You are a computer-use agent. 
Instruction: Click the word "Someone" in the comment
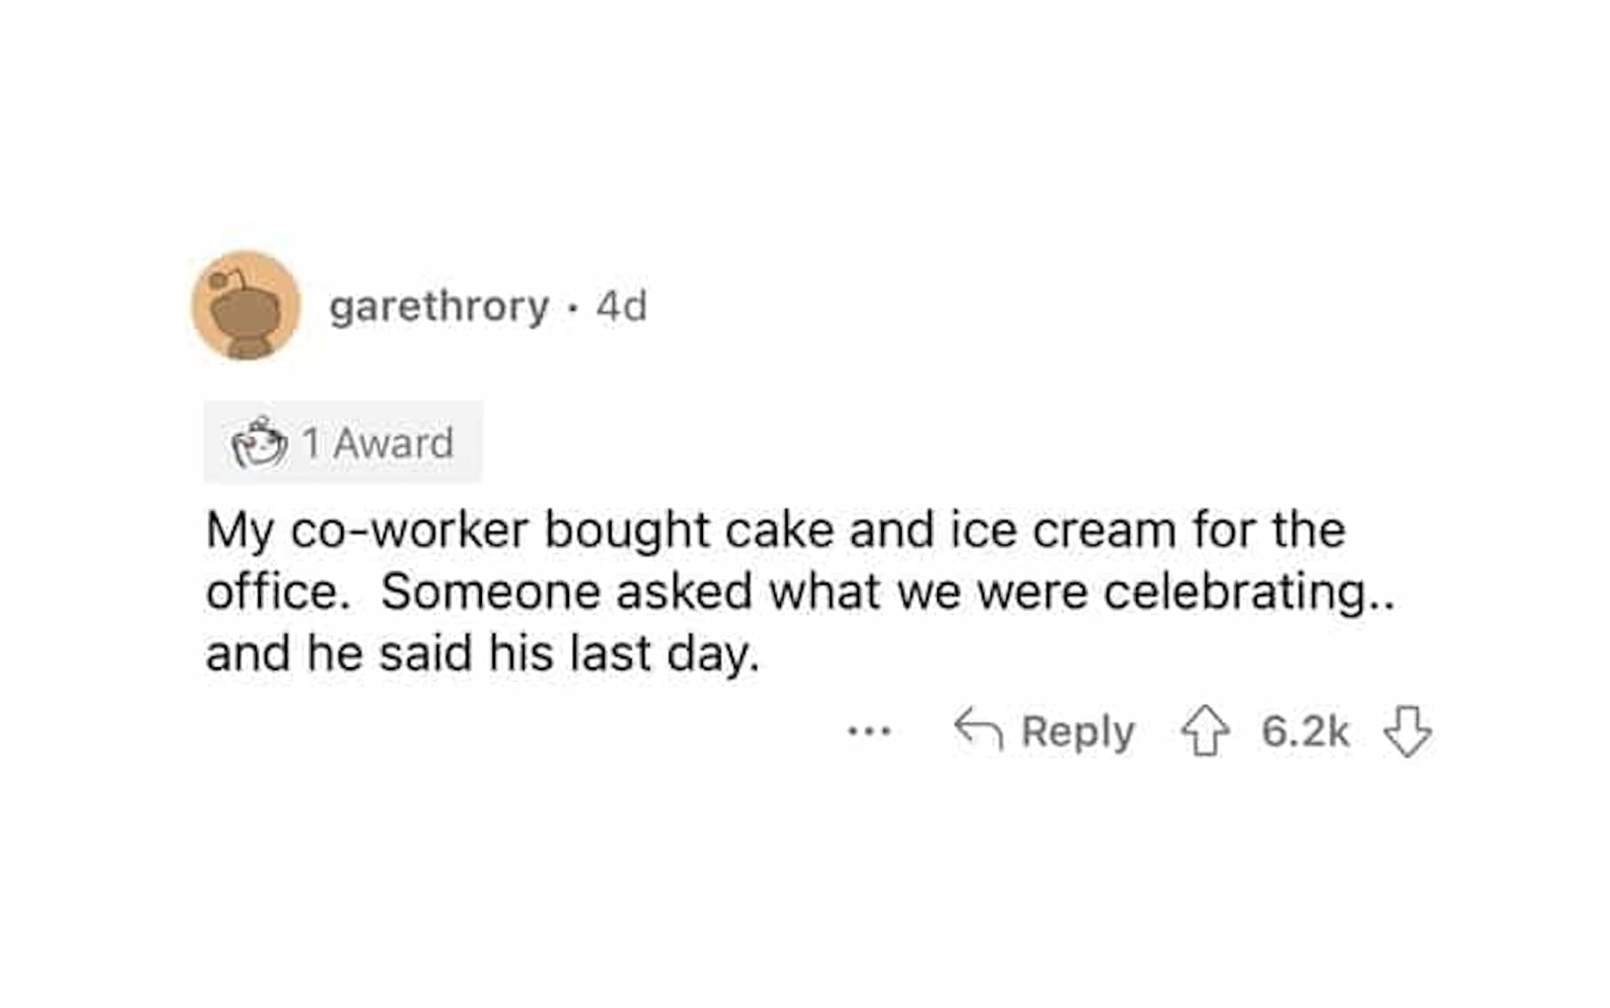coord(491,592)
